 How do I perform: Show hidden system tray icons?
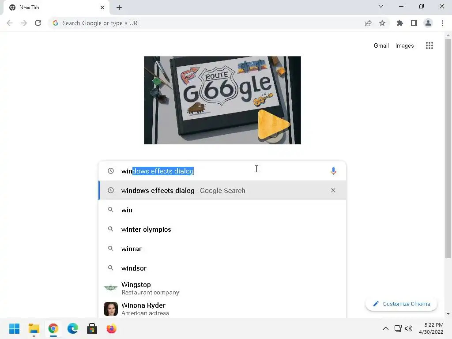coord(386,328)
